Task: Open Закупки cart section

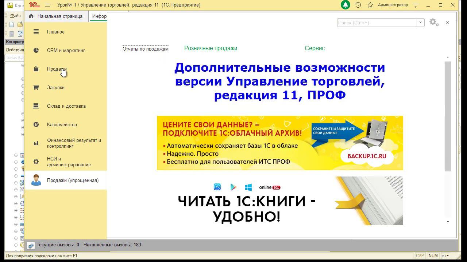Action: pos(66,87)
